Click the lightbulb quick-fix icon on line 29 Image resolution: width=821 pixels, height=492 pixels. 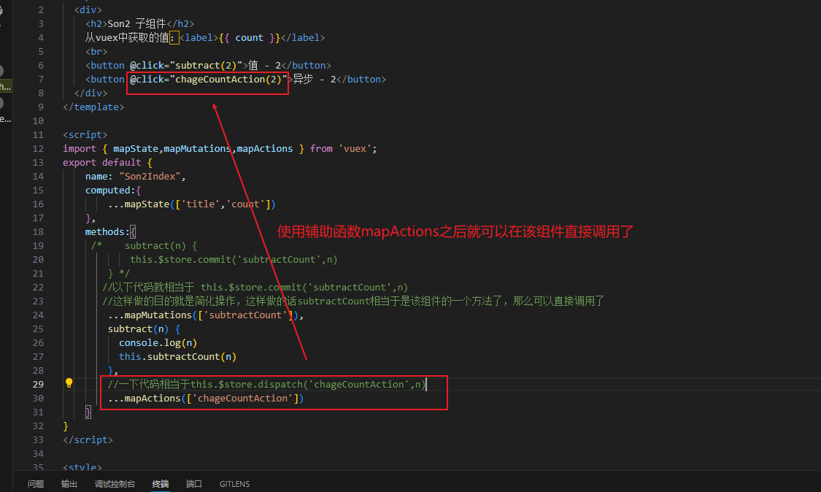coord(69,383)
